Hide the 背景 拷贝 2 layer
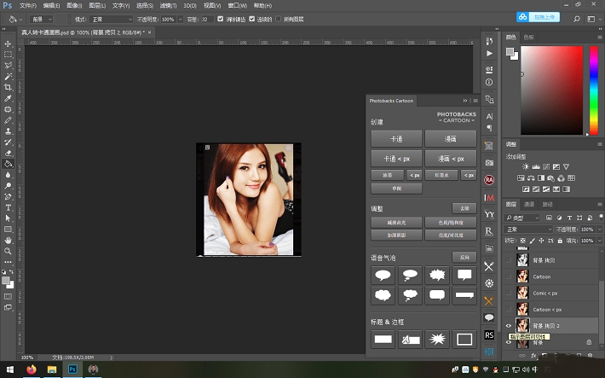The height and width of the screenshot is (378, 605). pos(508,325)
